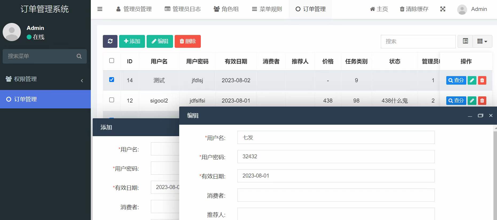This screenshot has height=220, width=497.
Task: Click the 价格 column header
Action: (328, 61)
